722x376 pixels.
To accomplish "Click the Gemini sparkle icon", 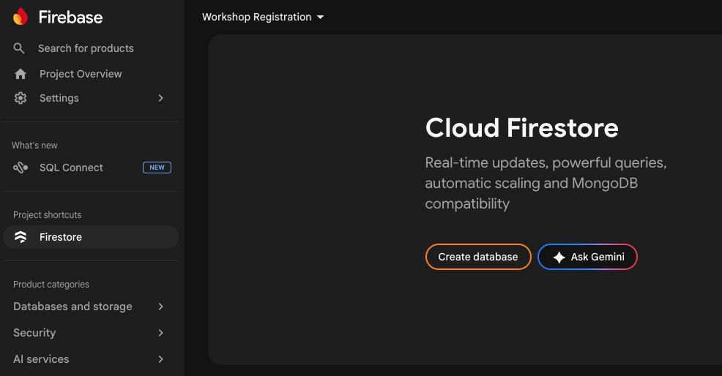I will coord(559,257).
